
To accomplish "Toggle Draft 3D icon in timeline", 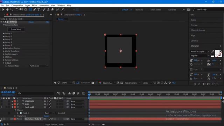I will pos(64,93).
